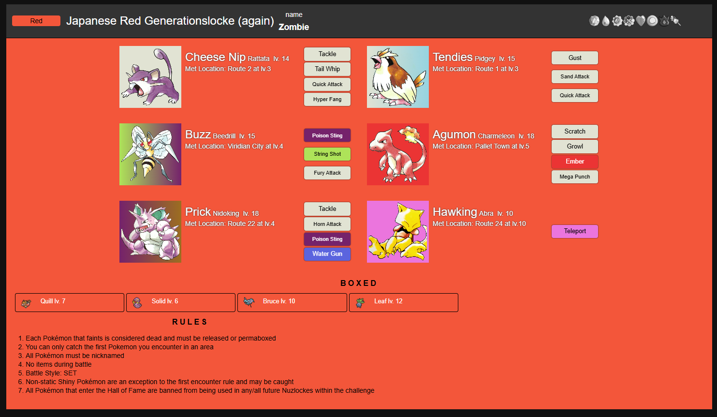Select Rattata's Hyper Fang move
717x417 pixels.
tap(327, 99)
